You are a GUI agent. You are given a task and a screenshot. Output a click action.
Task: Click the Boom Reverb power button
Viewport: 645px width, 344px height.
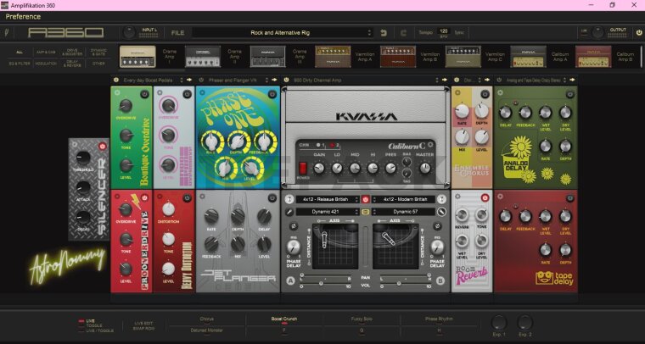(486, 197)
